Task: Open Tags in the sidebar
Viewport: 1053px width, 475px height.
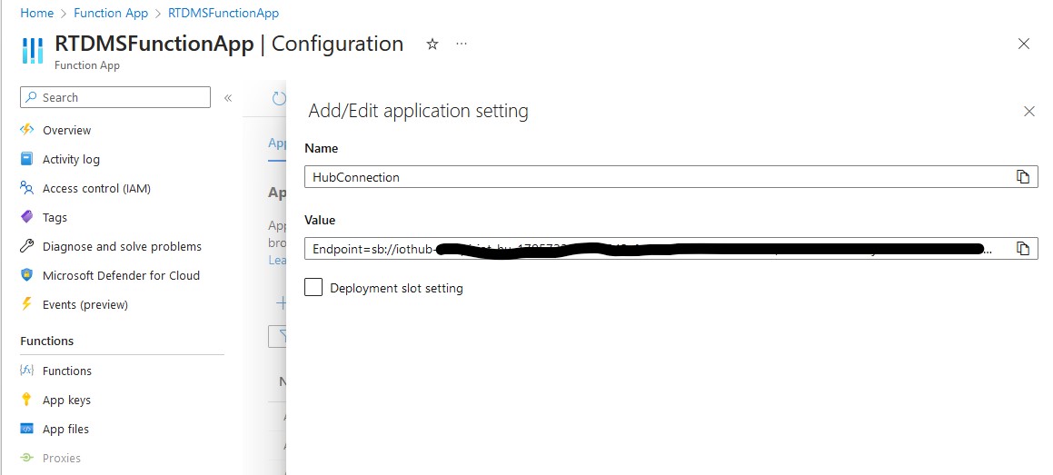Action: coord(55,217)
